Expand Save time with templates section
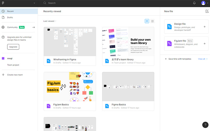Viewport: 210px width, 131px height. [x=166, y=59]
